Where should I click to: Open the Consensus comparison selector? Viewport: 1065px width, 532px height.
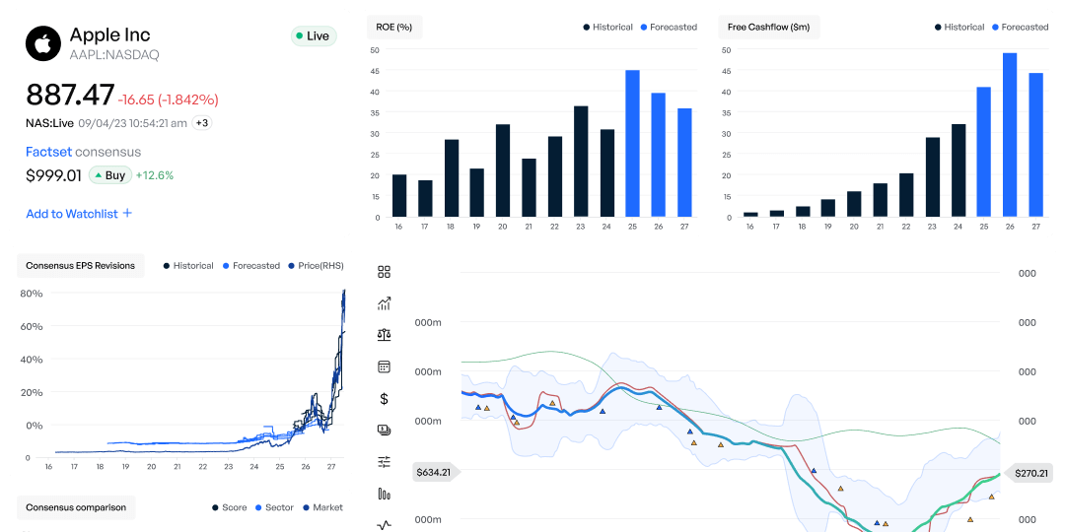76,507
